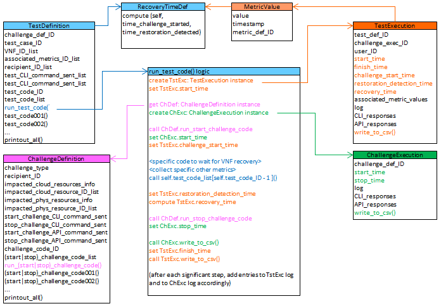The image size is (441, 306).
Task: Select 'test_case_ID' in TestDefinition
Action: coord(23,43)
